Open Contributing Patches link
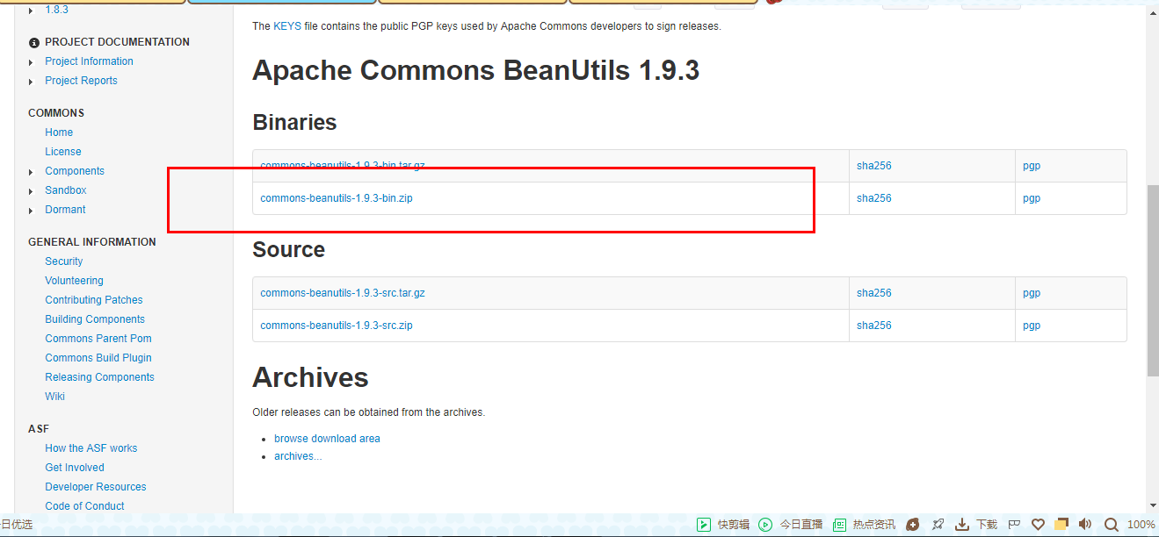 94,300
